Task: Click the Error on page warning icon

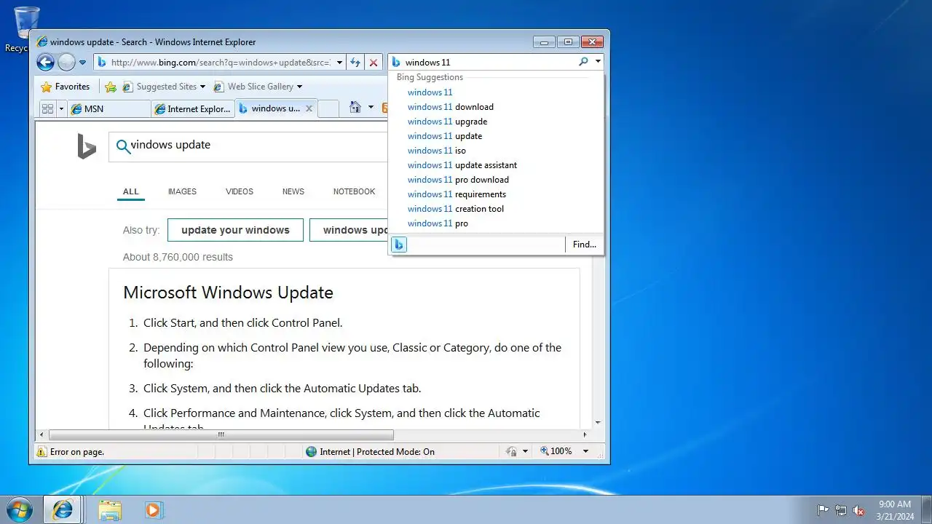Action: click(x=42, y=452)
